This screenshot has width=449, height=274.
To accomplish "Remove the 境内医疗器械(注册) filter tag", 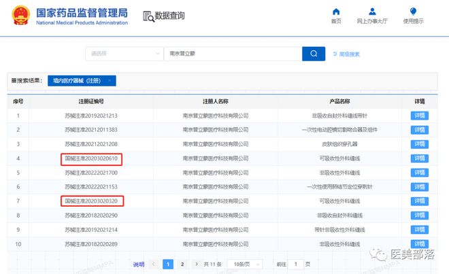I will coord(110,81).
